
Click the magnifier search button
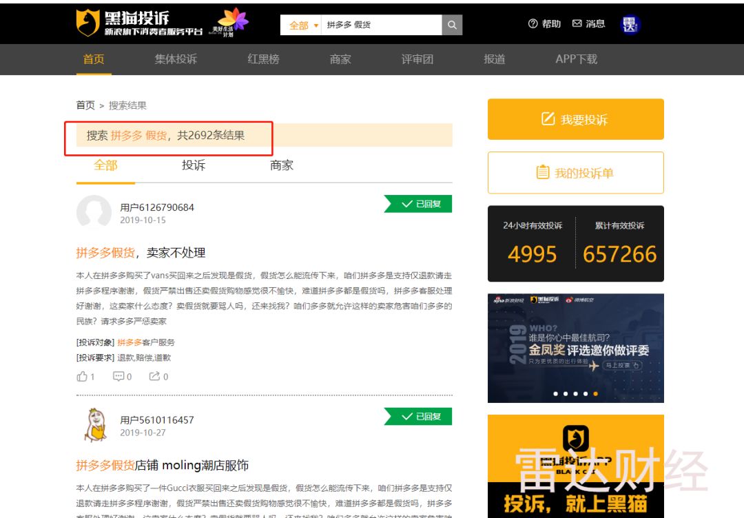[x=452, y=25]
